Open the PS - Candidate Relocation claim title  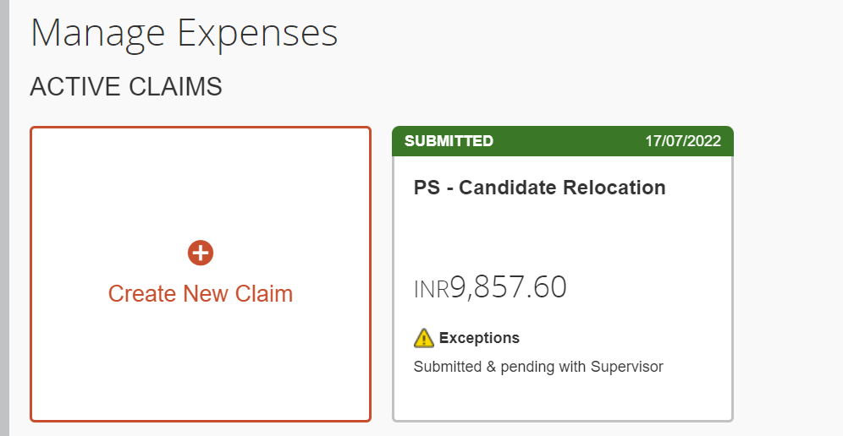[540, 188]
